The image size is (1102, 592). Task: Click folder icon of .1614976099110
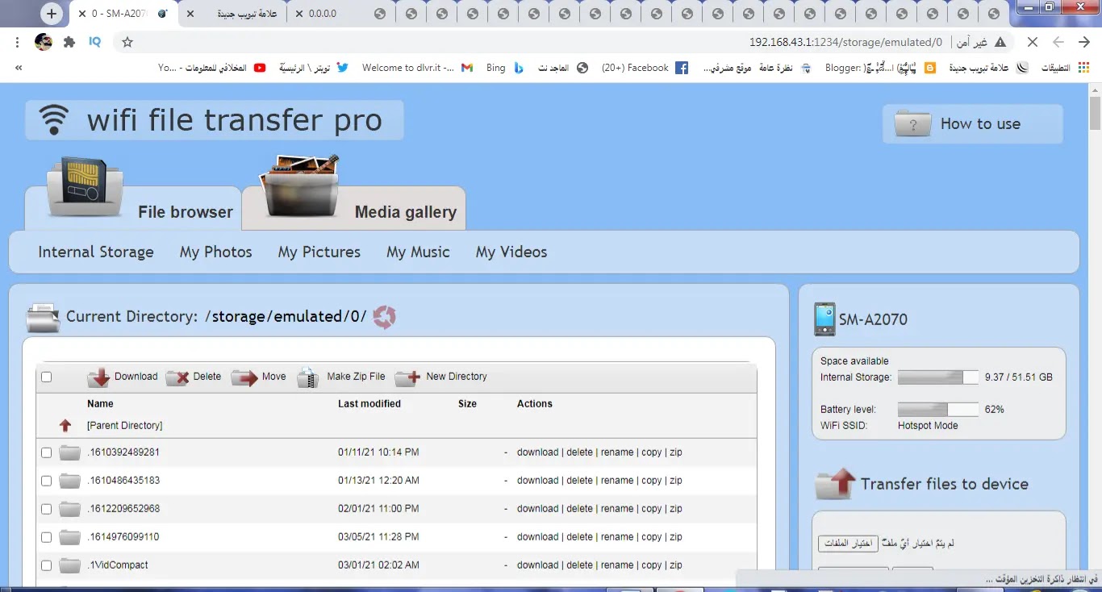click(70, 537)
